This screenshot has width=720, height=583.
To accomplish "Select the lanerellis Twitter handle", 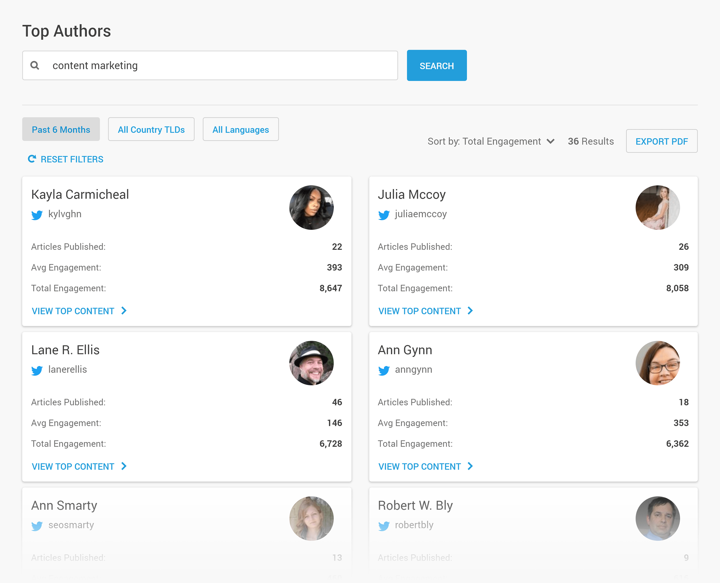I will click(67, 369).
